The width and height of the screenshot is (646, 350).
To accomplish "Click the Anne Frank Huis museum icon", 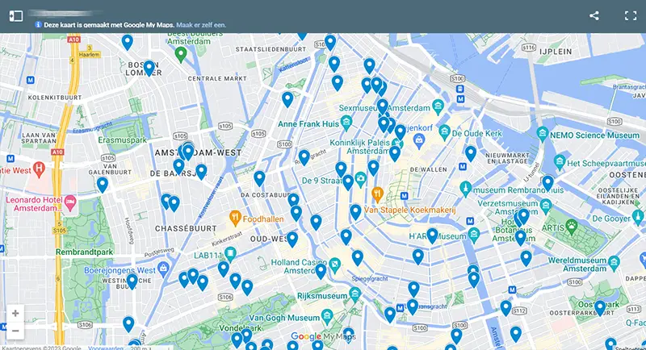I will tap(346, 122).
